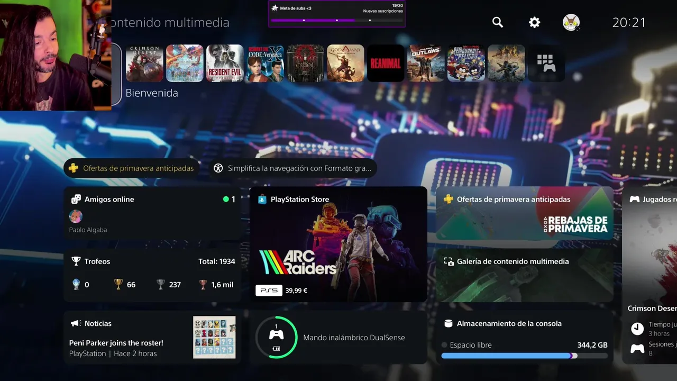Open the Rebajas de Primavera offers card
The width and height of the screenshot is (677, 381).
click(524, 213)
